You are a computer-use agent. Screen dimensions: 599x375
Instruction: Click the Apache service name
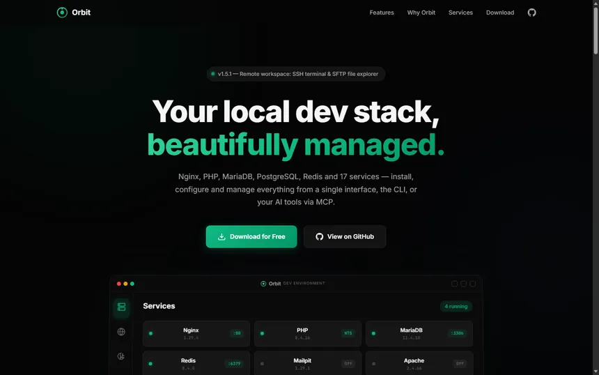pyautogui.click(x=414, y=360)
